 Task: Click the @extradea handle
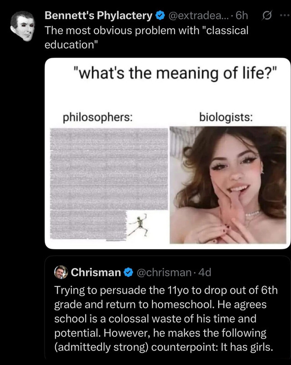194,15
